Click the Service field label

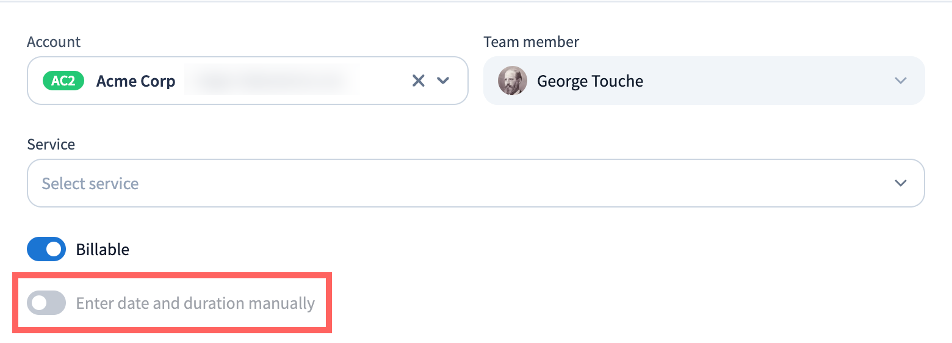coord(51,145)
